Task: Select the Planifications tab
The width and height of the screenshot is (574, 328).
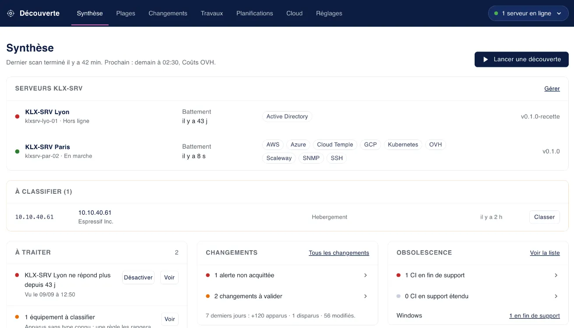Action: point(254,13)
